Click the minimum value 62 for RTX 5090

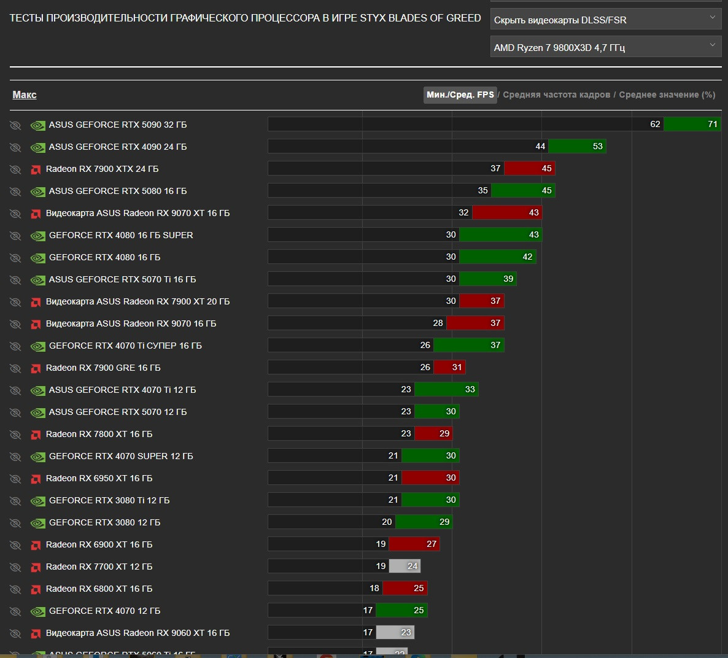coord(654,124)
